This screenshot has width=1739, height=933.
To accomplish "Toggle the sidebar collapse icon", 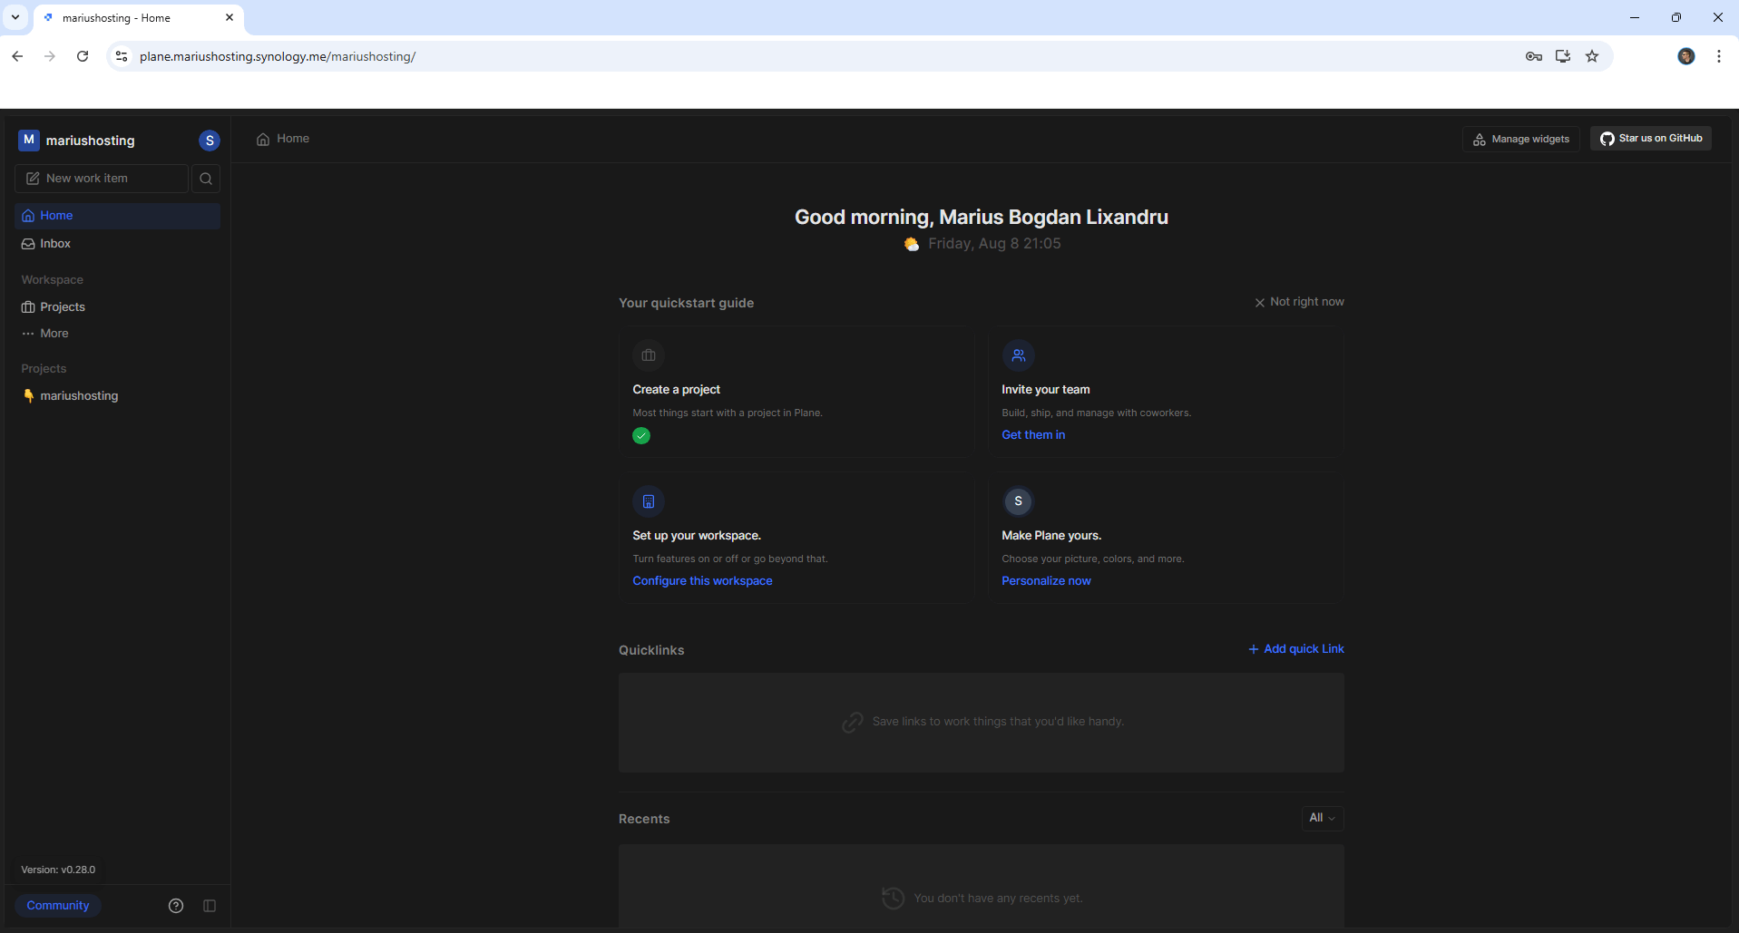I will (x=210, y=906).
